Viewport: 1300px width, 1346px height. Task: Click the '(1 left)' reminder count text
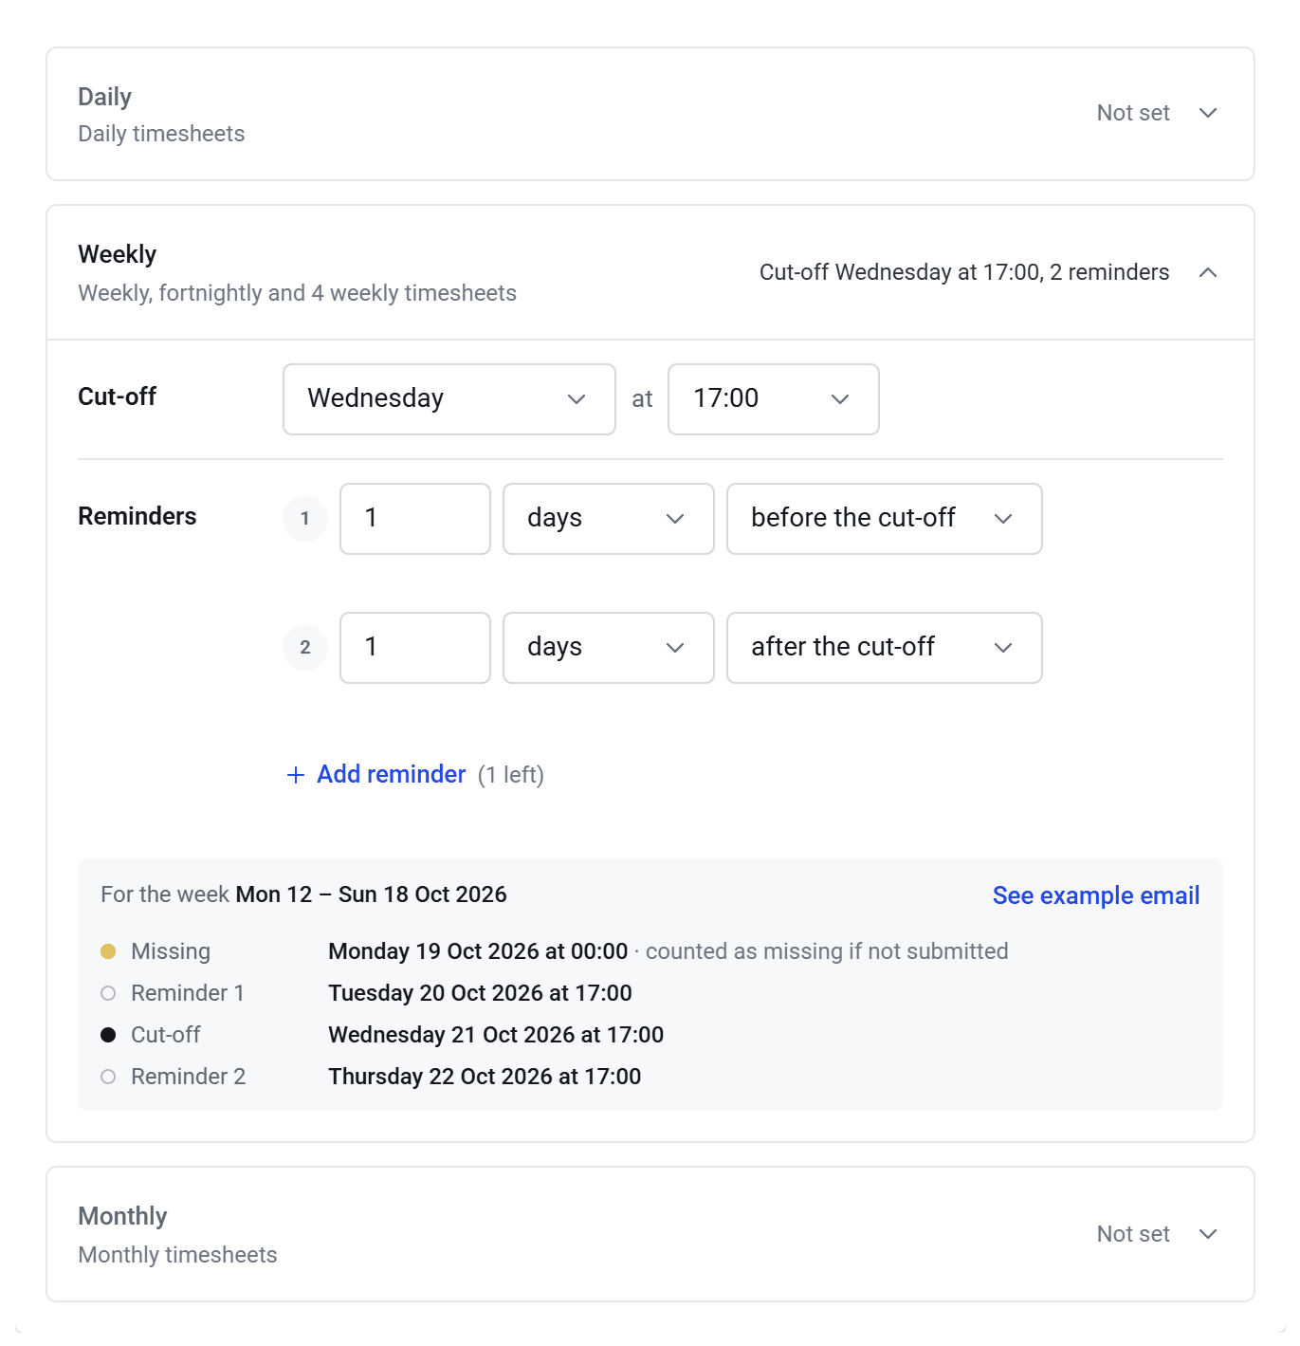[511, 775]
